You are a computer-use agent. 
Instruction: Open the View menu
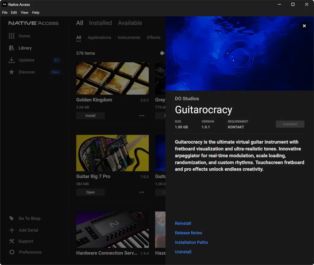(25, 12)
